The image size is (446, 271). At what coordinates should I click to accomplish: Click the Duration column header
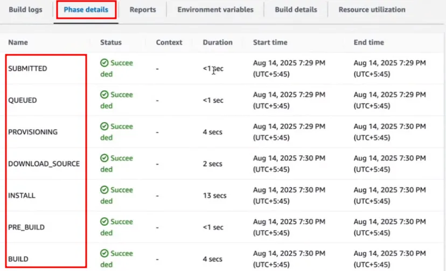(x=218, y=42)
